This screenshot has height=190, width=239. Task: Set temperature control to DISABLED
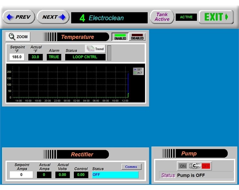click(137, 37)
